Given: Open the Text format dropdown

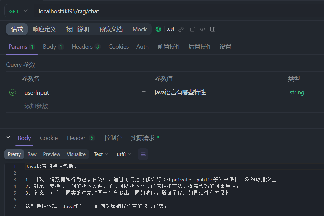Looking at the screenshot, I should tap(101, 154).
